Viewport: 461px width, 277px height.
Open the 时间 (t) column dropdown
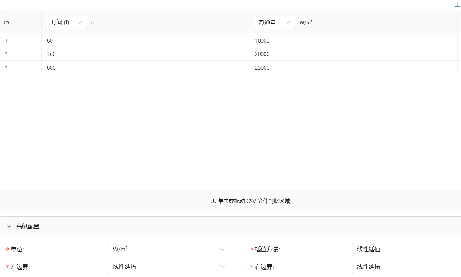tap(66, 22)
